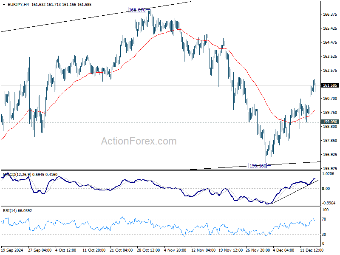Viewport: 340px width, 255px height.
Task: Click the 11 Oct 20:00 time label
Action: (94, 250)
